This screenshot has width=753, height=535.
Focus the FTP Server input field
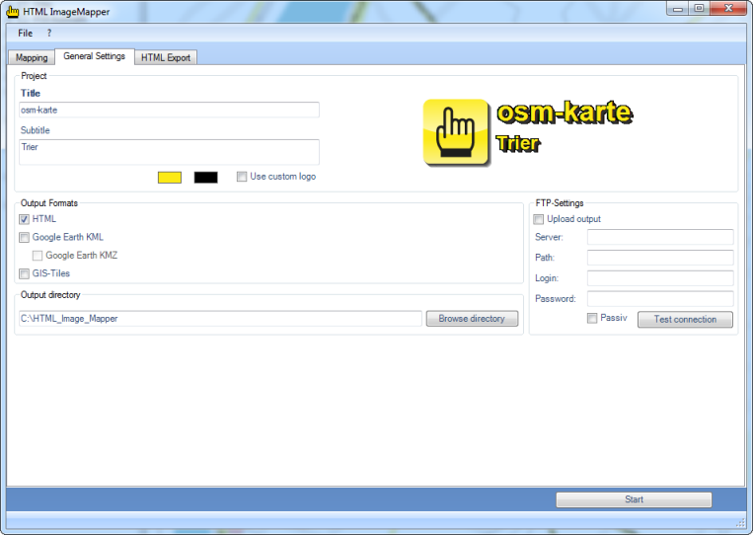coord(659,237)
